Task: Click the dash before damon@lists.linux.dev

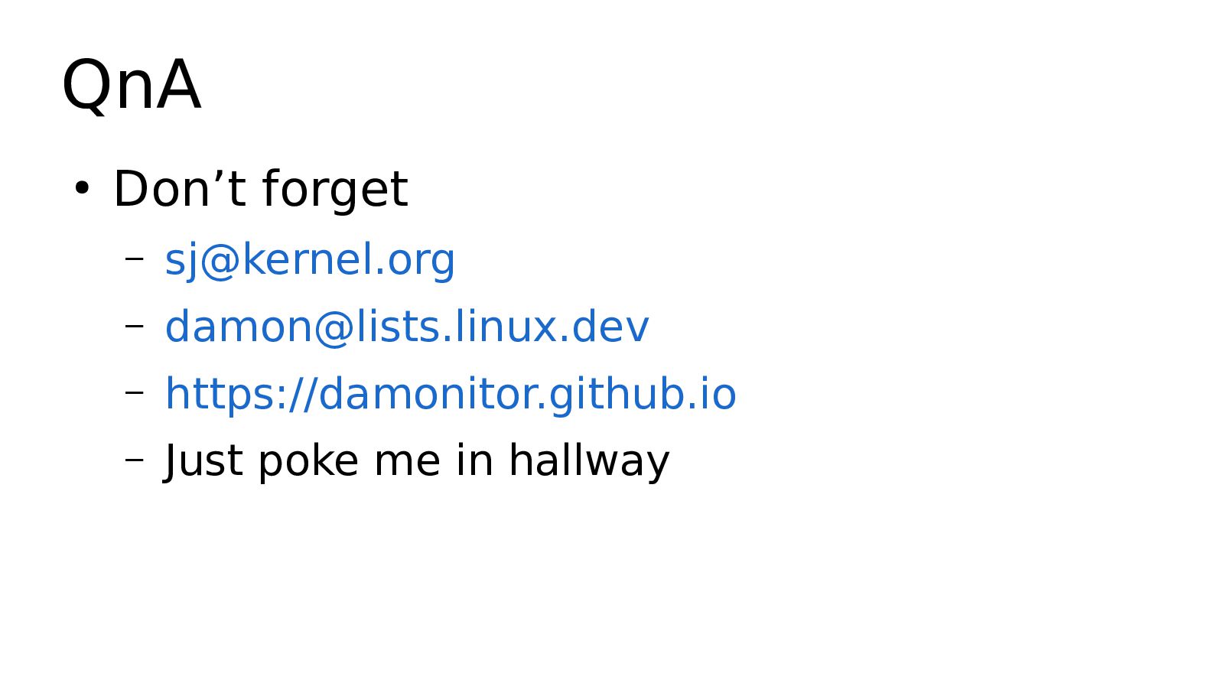Action: point(135,326)
